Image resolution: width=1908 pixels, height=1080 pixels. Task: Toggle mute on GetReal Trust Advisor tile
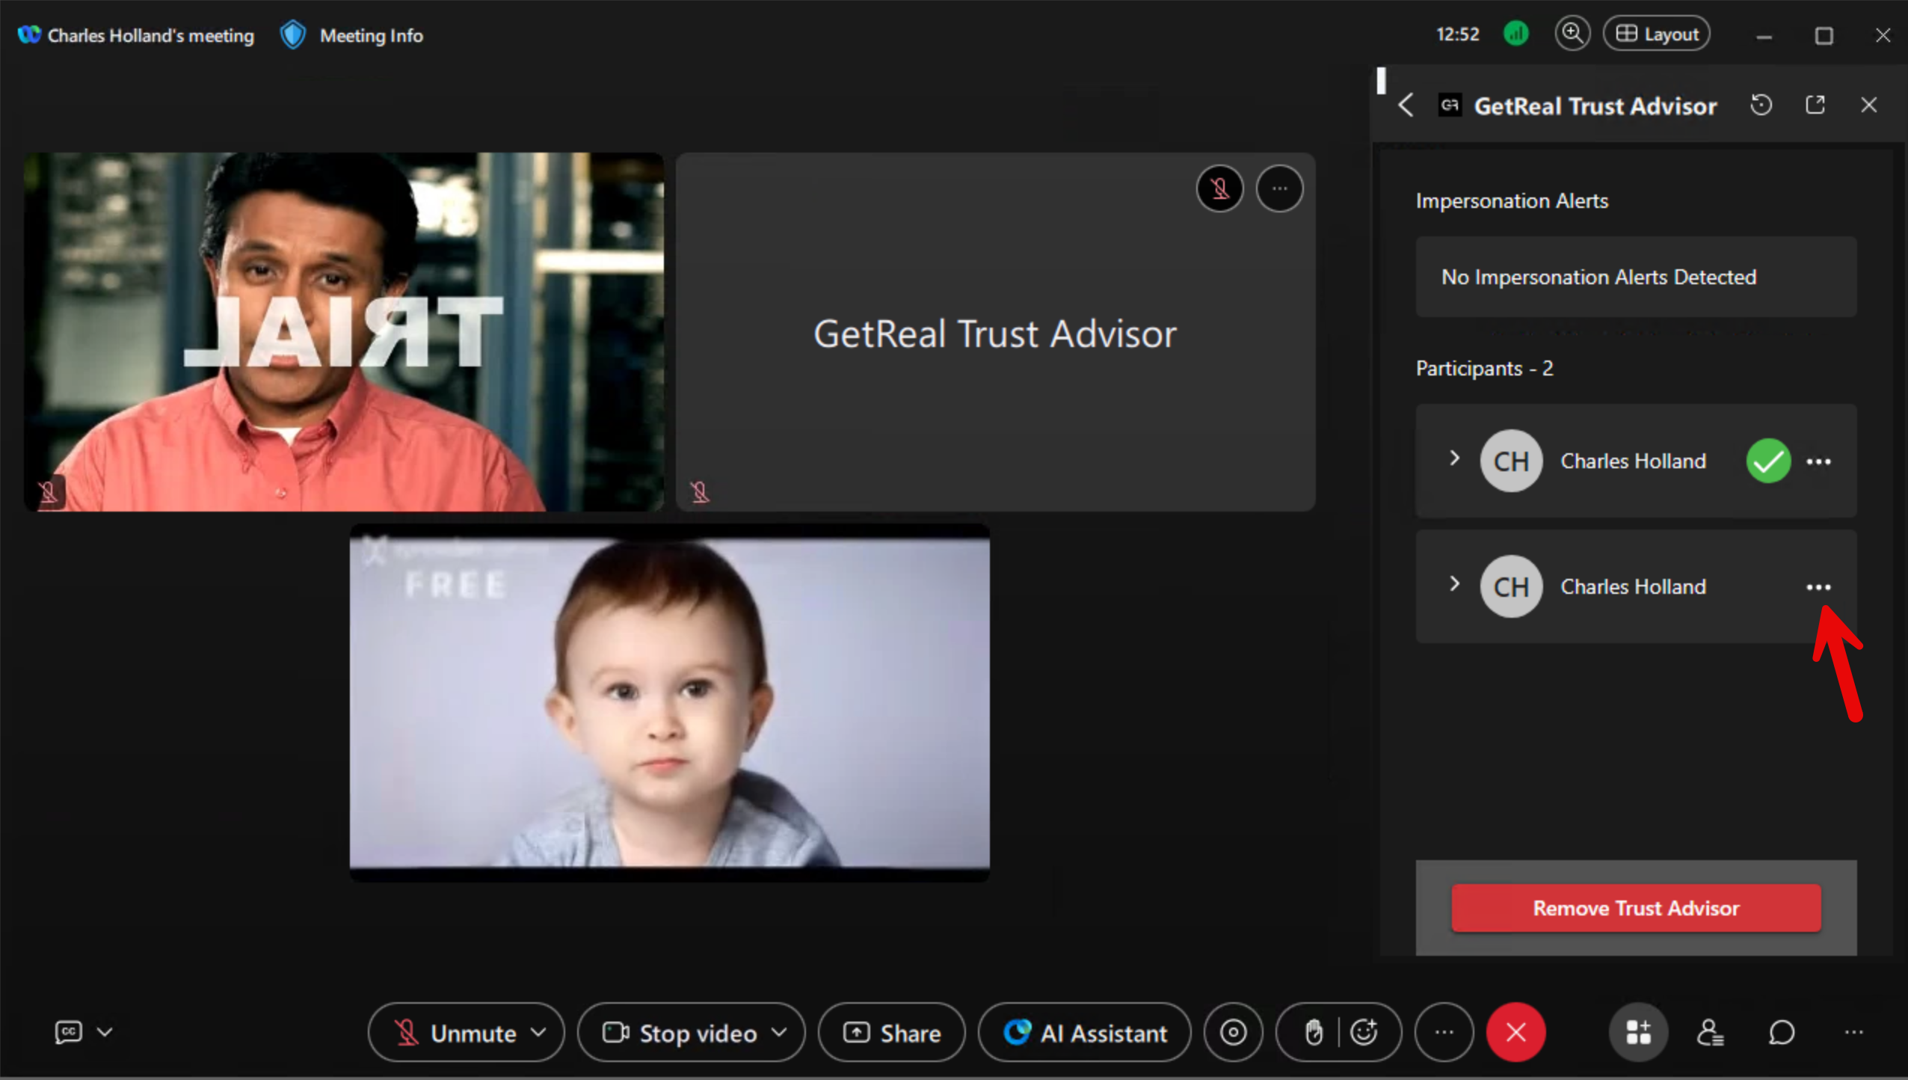[x=1220, y=188]
